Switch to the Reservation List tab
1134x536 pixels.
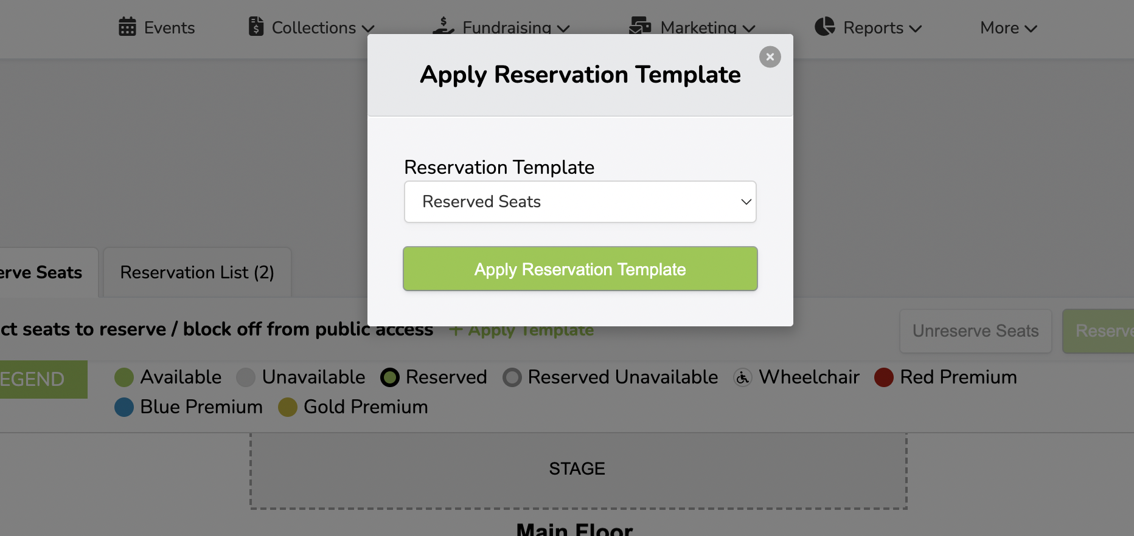(x=197, y=272)
